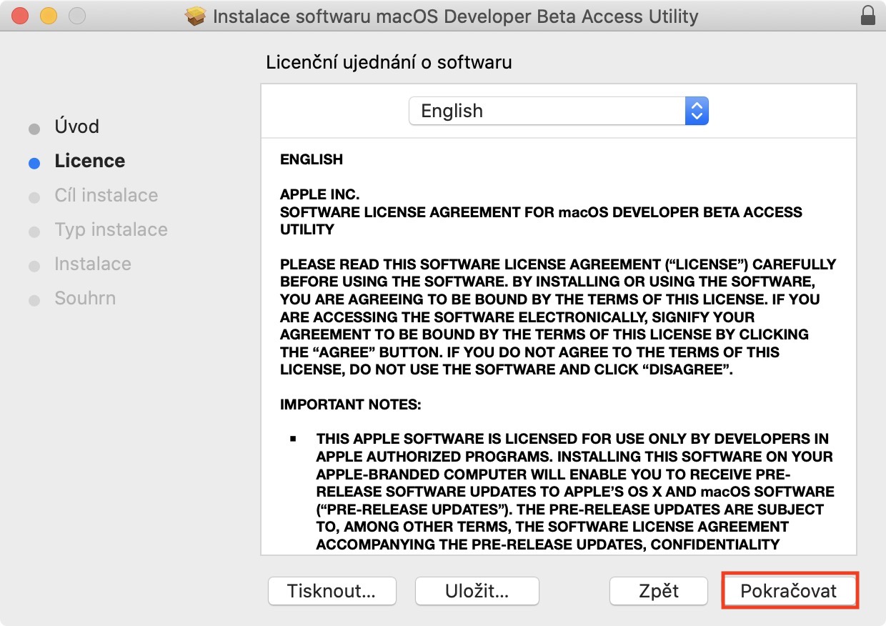Image resolution: width=886 pixels, height=626 pixels.
Task: Save the license with the Uložit… button
Action: pos(477,591)
